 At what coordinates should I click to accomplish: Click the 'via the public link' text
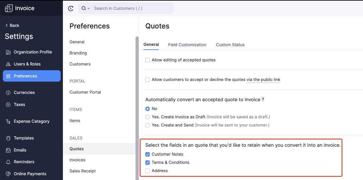[x=263, y=80]
